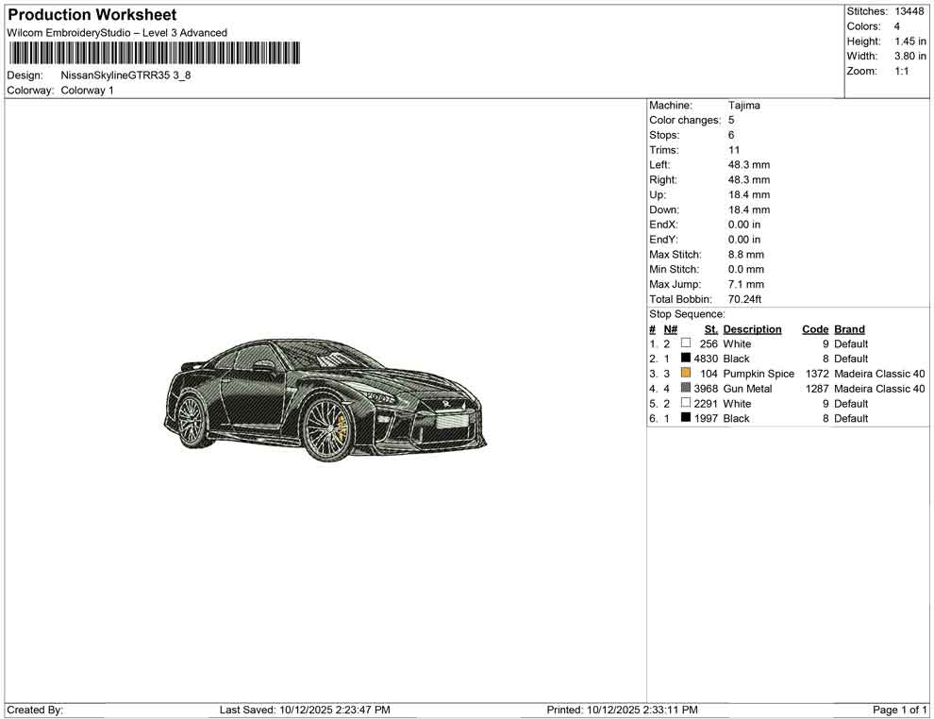Select the black swatch with 4830 stitches
Viewport: 934px width, 719px height.
pos(686,359)
